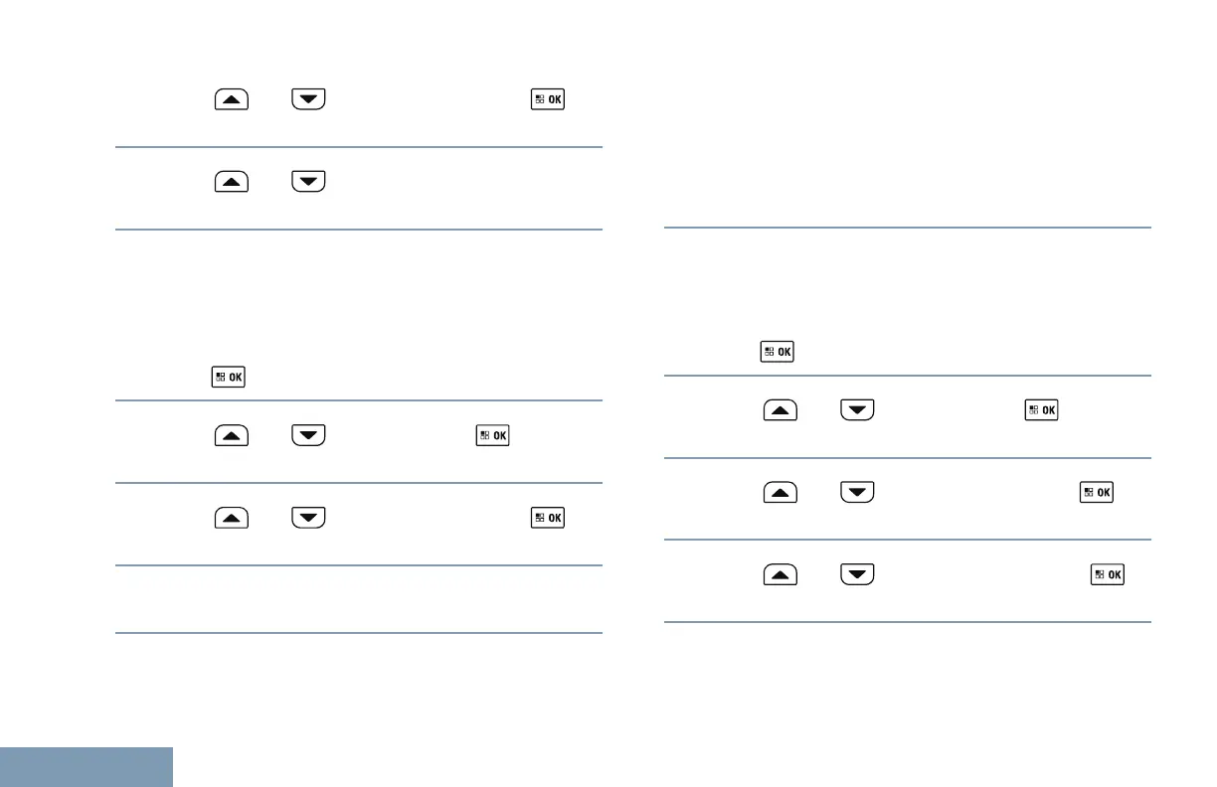The width and height of the screenshot is (1217, 787).
Task: Click the standalone OK key icon in the right column
Action: [x=777, y=351]
